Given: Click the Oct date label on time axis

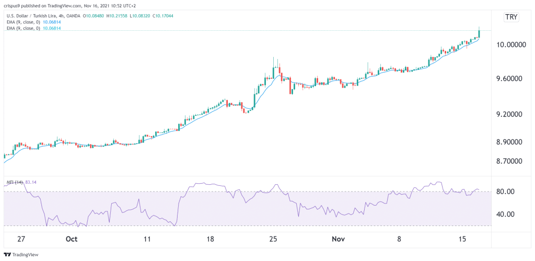Looking at the screenshot, I should tap(72, 239).
